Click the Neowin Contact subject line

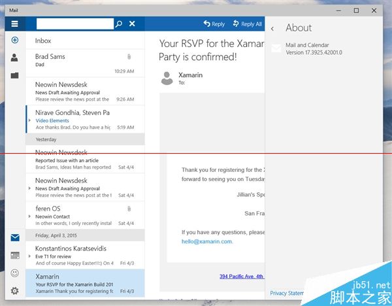(x=52, y=216)
